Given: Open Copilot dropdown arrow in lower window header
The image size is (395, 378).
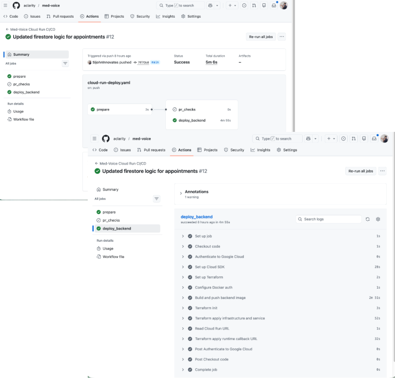Looking at the screenshot, I should tap(316, 139).
